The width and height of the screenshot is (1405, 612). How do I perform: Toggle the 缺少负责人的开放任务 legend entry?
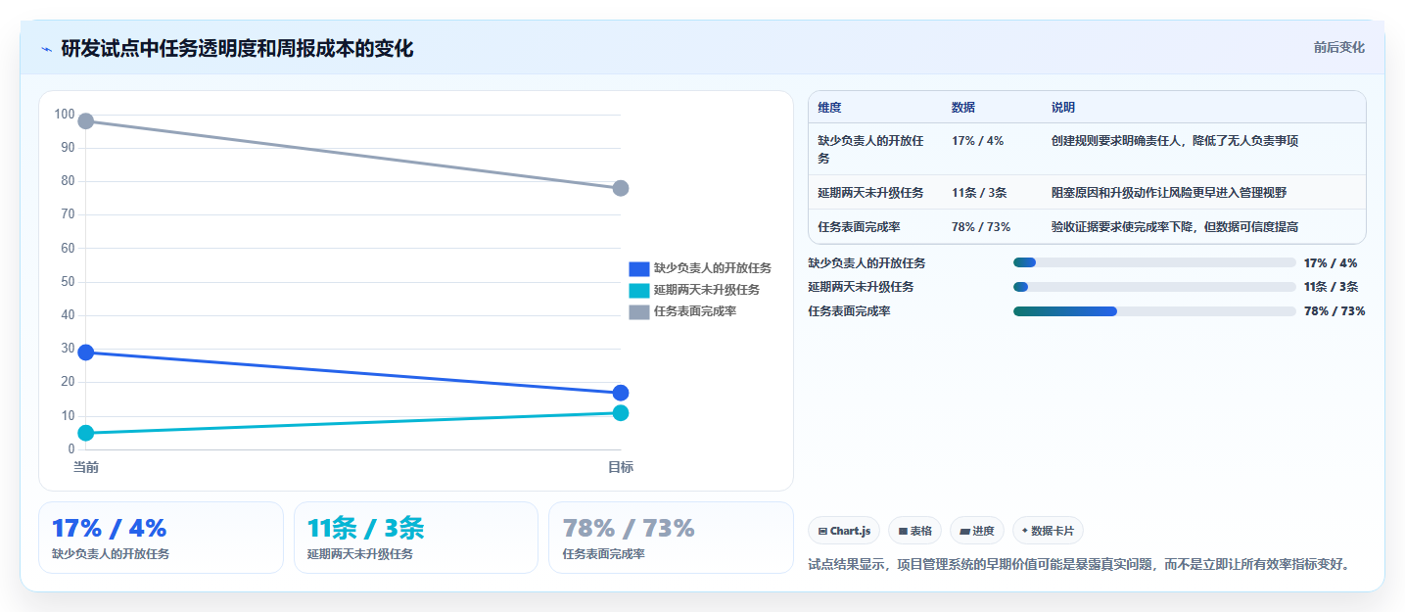(x=700, y=268)
